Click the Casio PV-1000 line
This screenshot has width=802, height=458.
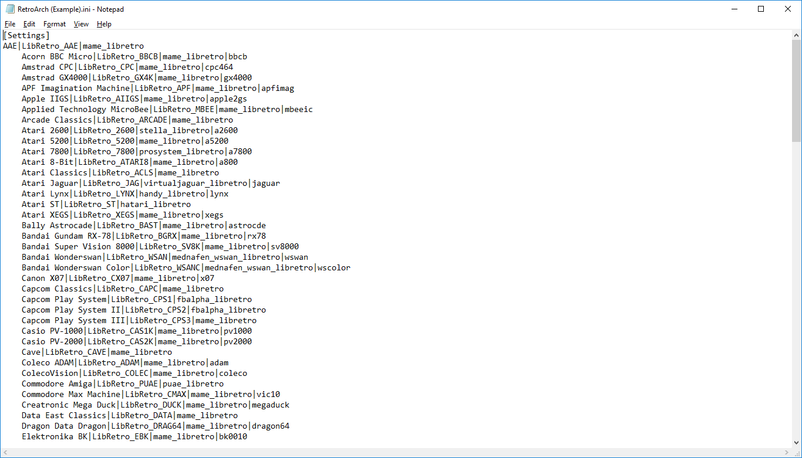click(x=137, y=331)
